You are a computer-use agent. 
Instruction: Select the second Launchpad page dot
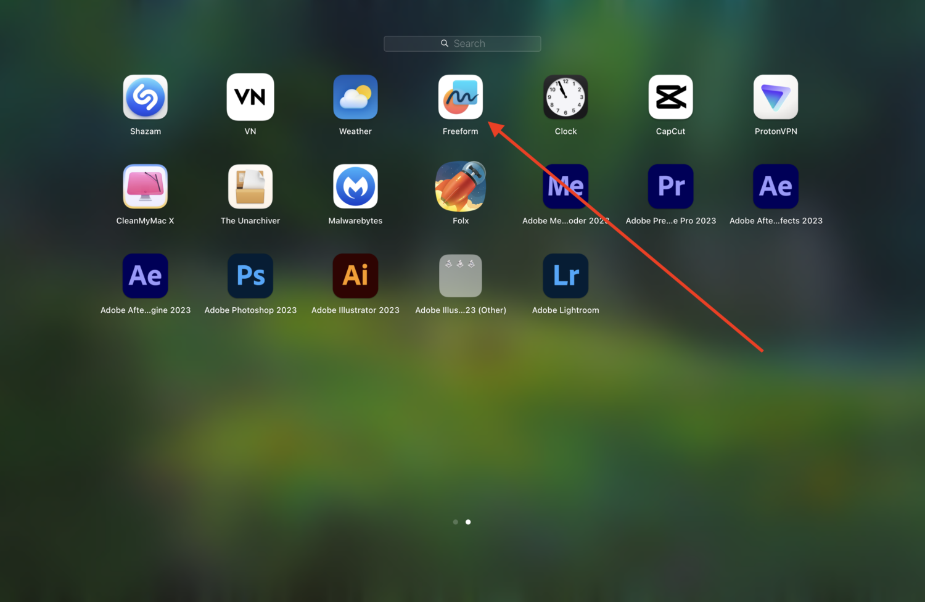pyautogui.click(x=468, y=522)
